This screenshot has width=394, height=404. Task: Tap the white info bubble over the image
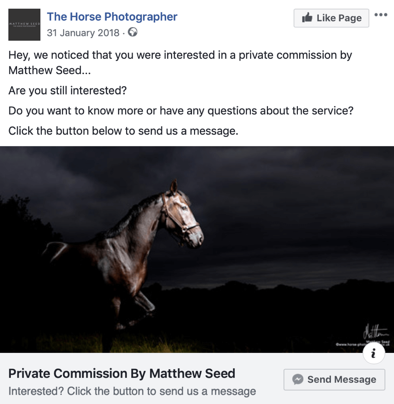coord(374,354)
